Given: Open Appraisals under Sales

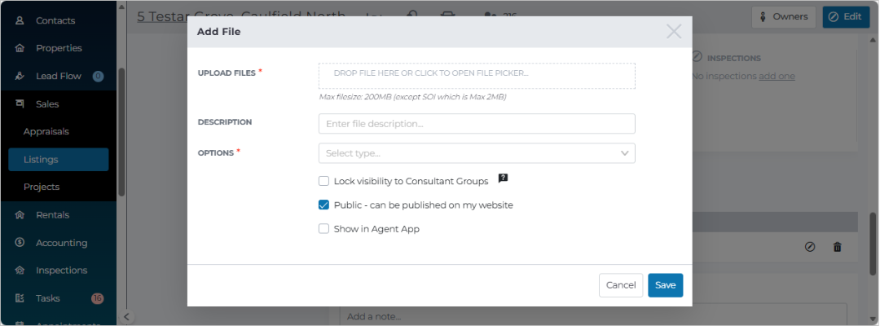Looking at the screenshot, I should 46,132.
